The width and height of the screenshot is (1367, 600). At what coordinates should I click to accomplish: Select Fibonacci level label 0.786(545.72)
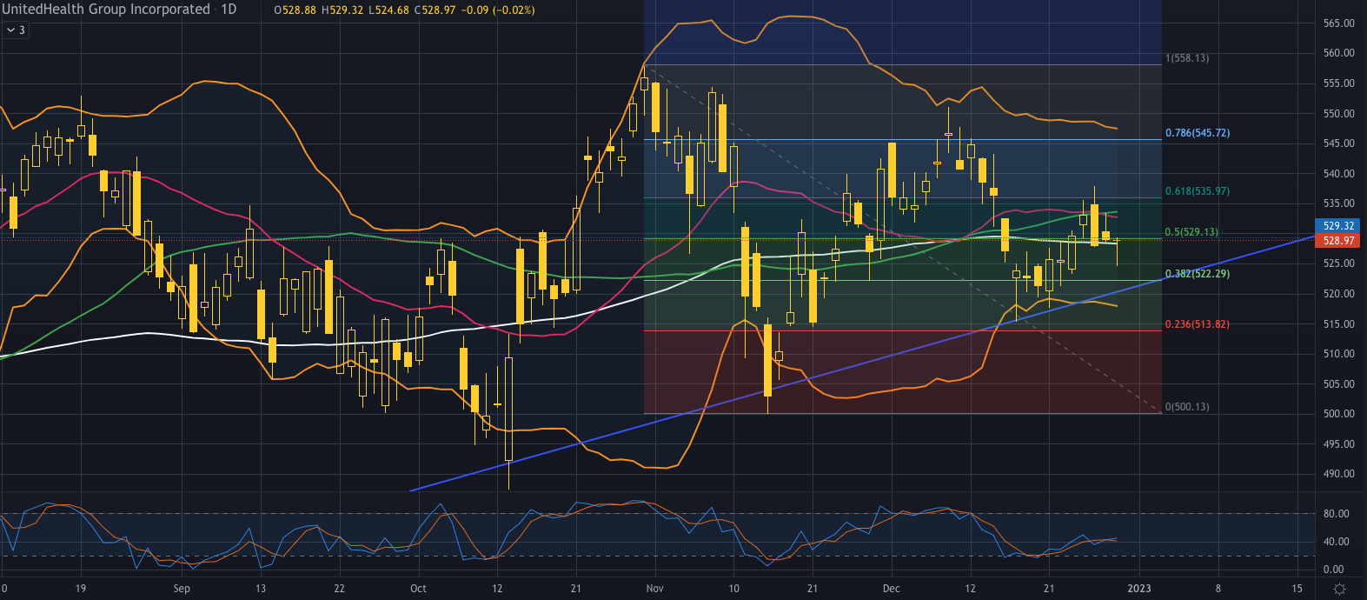coord(1198,133)
